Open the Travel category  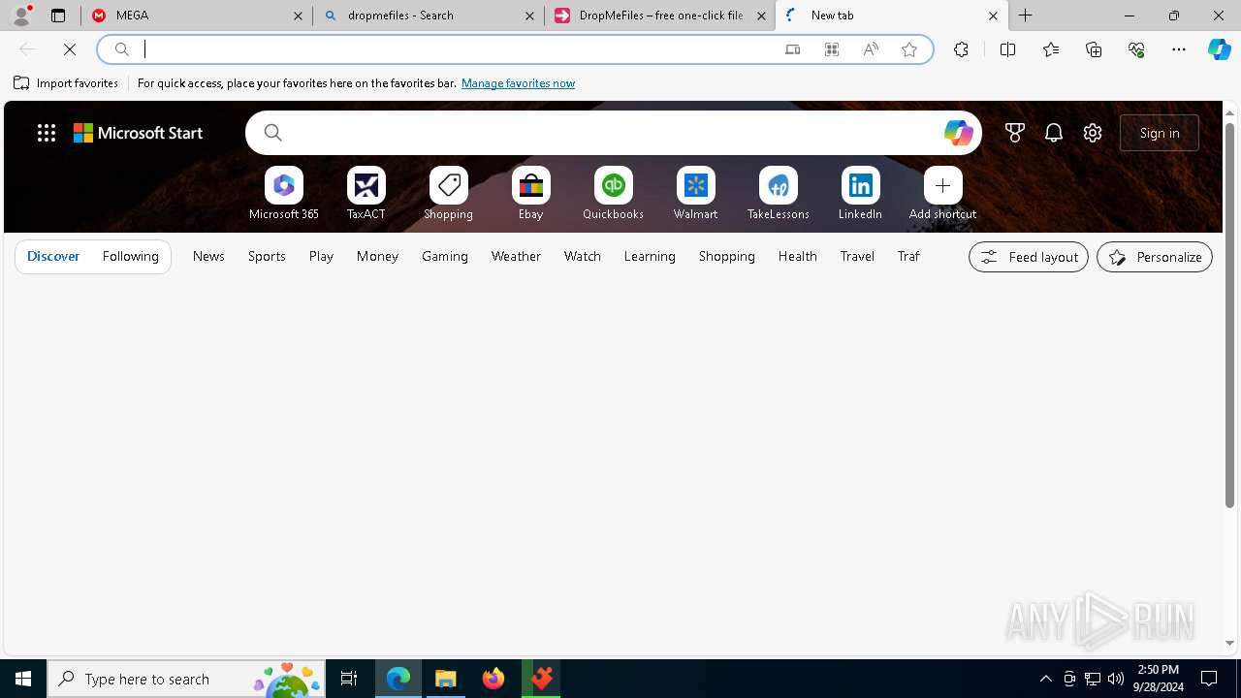(857, 257)
